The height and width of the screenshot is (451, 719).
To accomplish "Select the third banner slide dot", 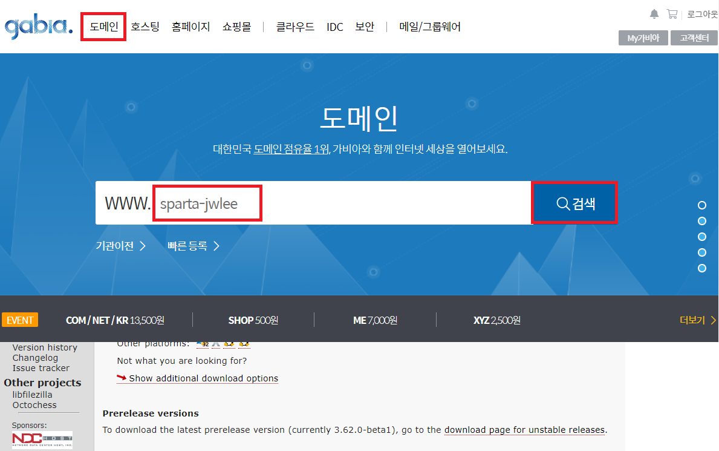I will (701, 237).
